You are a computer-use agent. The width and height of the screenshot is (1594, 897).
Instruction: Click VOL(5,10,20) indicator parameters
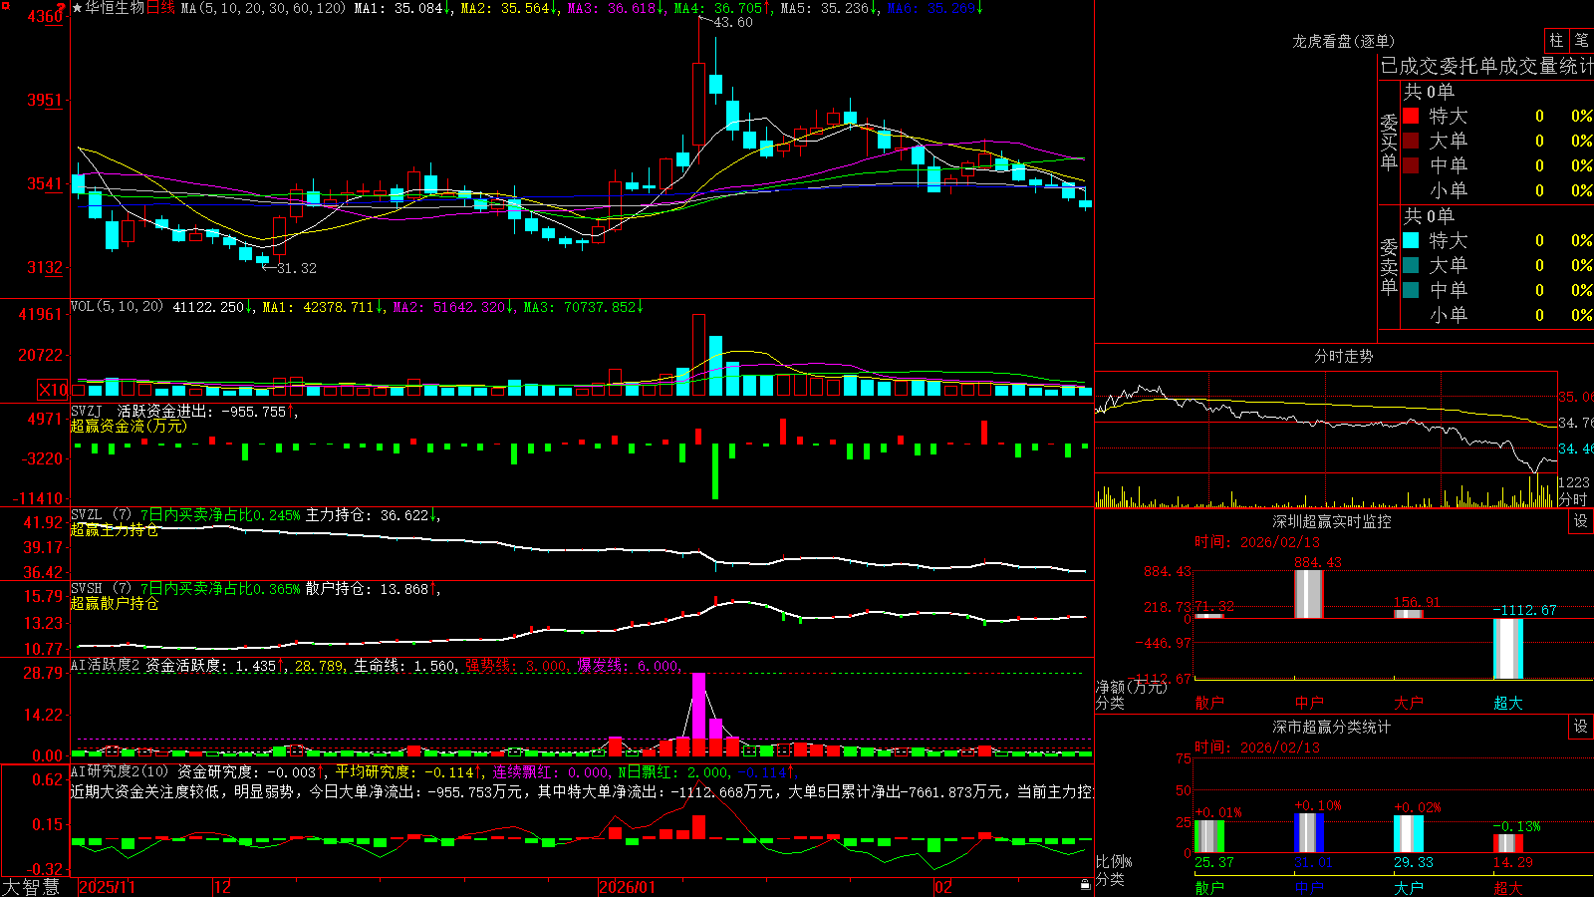point(117,306)
